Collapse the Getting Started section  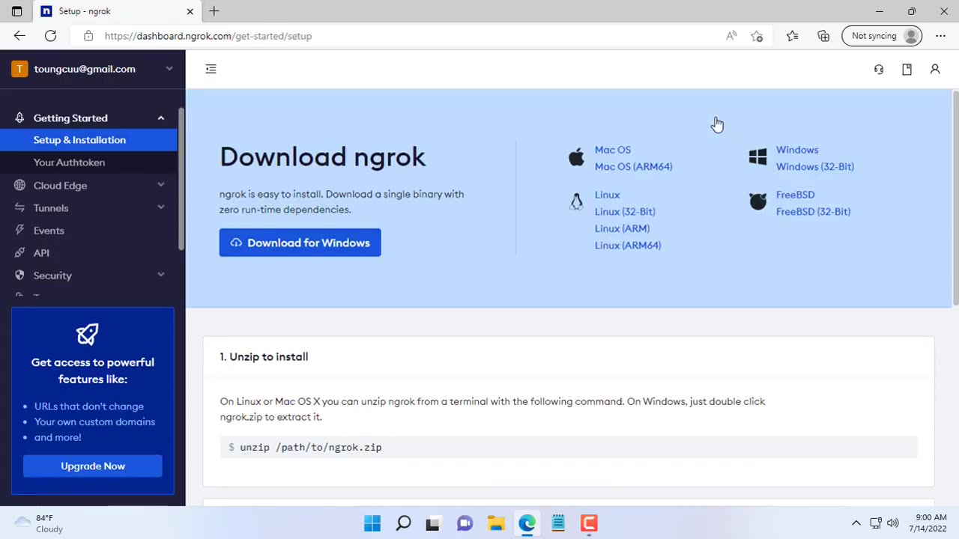(x=160, y=118)
